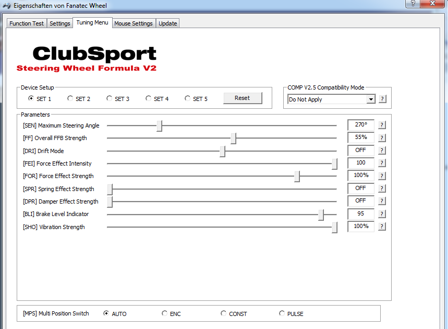This screenshot has width=448, height=329.
Task: Click the "[BLI] Brake Level Indicator" label
Action: (x=56, y=214)
